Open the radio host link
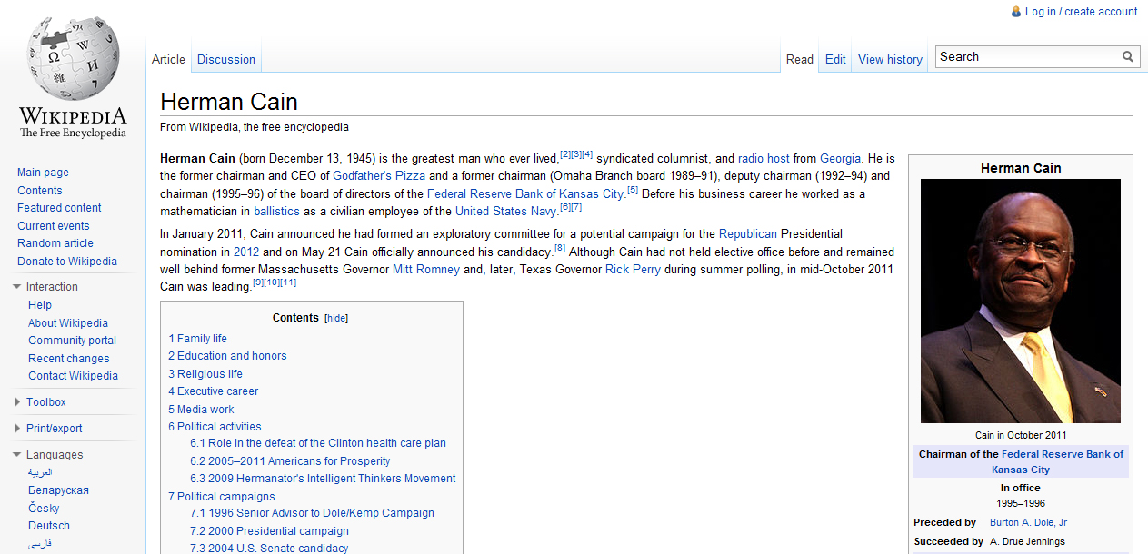 pos(764,158)
